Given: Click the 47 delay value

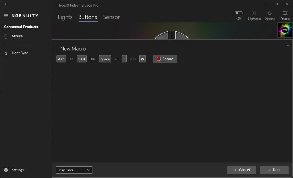Looking at the screenshot, I should (x=71, y=59).
